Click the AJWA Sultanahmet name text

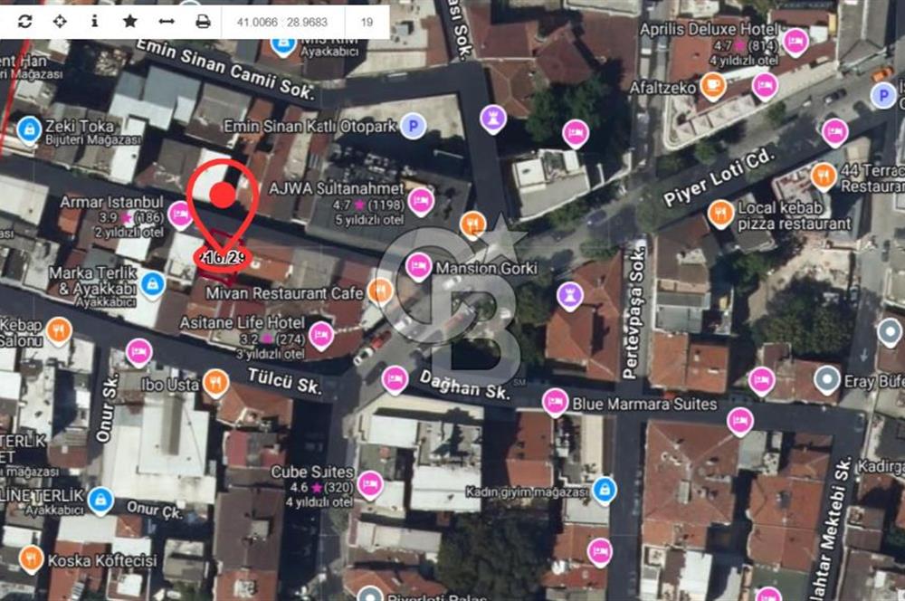coord(337,189)
